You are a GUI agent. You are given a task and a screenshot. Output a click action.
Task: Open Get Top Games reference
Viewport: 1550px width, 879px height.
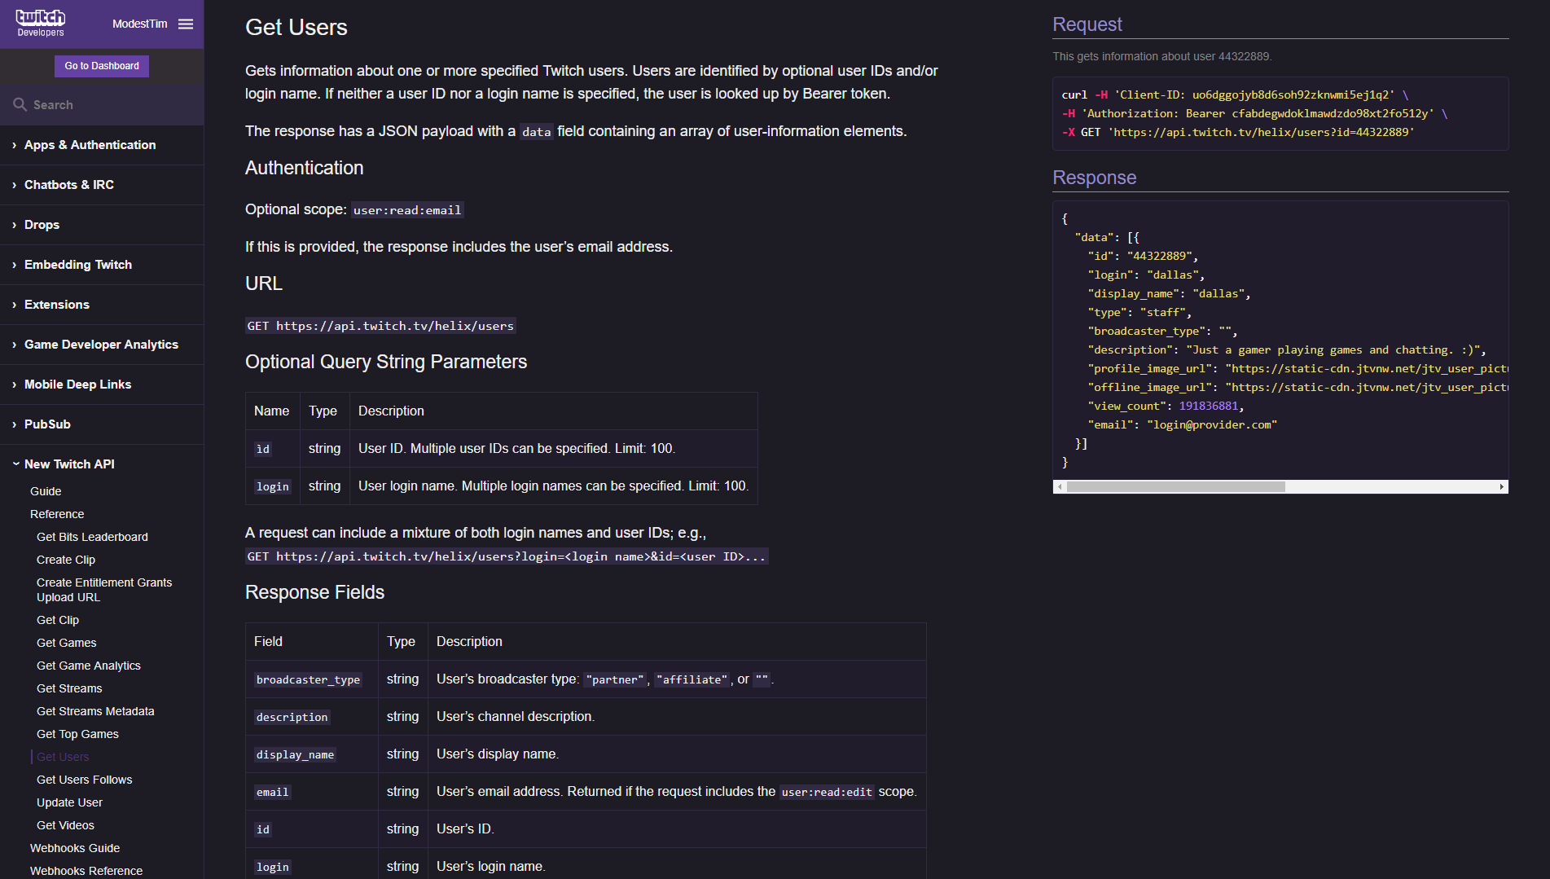coord(77,734)
